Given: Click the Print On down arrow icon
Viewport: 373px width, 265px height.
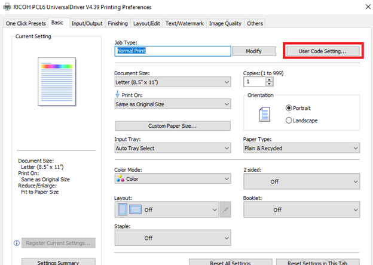Looking at the screenshot, I should [117, 94].
